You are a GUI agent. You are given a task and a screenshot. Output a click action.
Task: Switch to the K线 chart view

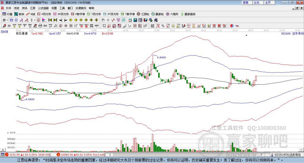click(31, 14)
